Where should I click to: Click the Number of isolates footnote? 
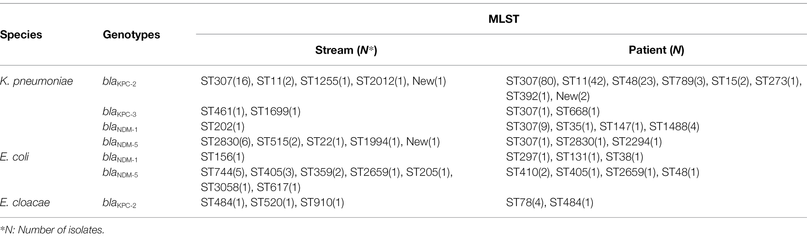click(52, 230)
